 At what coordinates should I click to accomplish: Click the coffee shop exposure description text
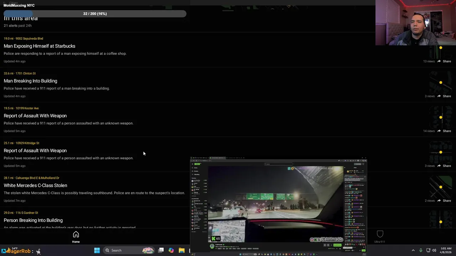click(x=65, y=53)
